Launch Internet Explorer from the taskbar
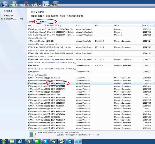The height and width of the screenshot is (144, 155). (20, 141)
